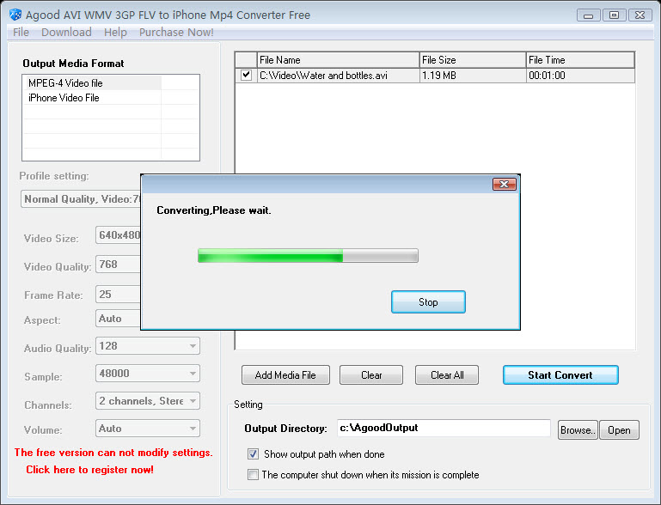Click Add Media File button
This screenshot has width=661, height=505.
pyautogui.click(x=285, y=374)
